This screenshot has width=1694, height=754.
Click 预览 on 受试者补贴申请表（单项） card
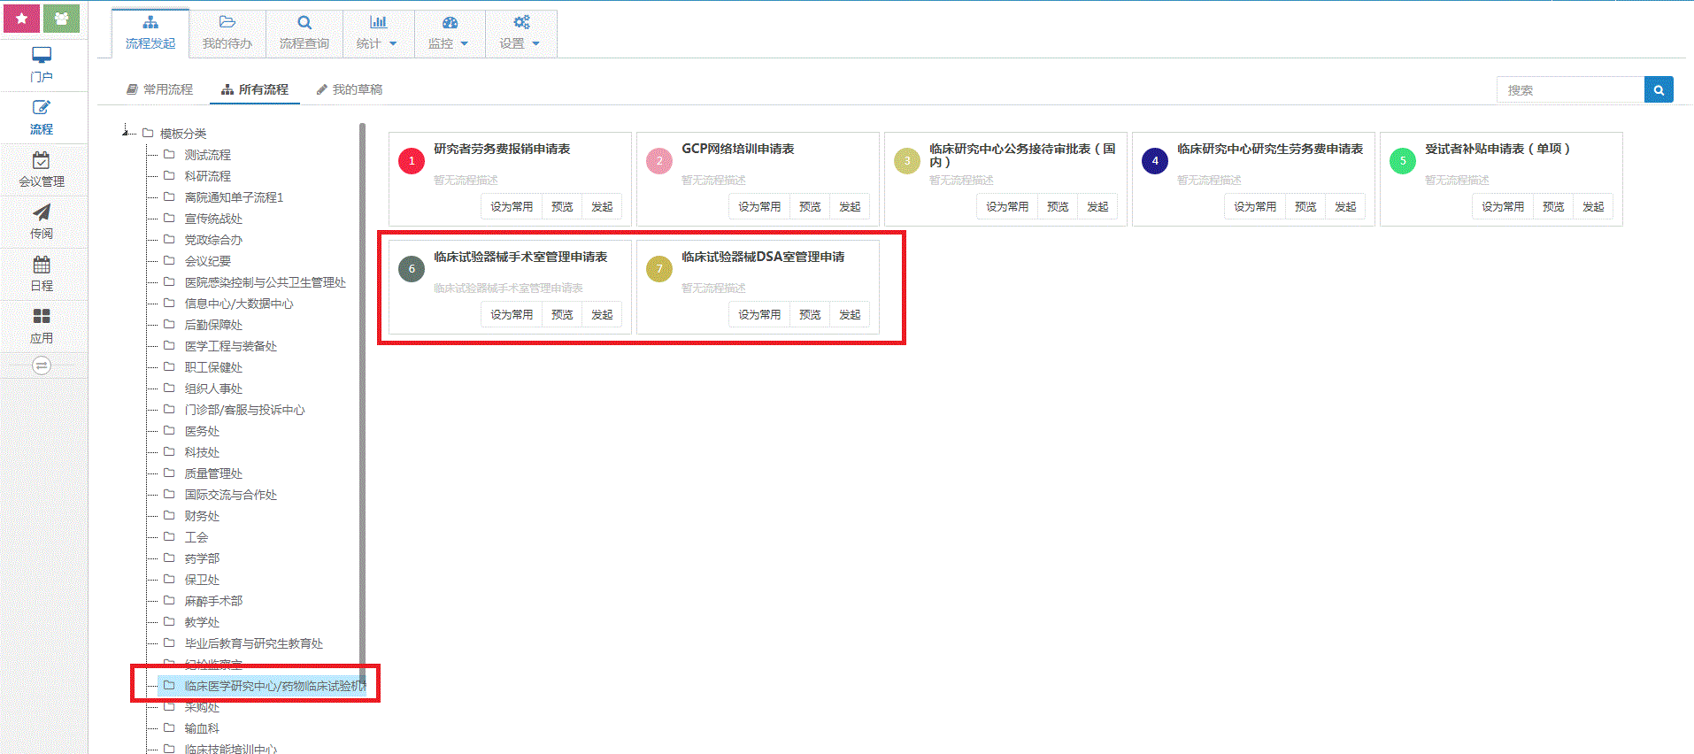(x=1553, y=206)
